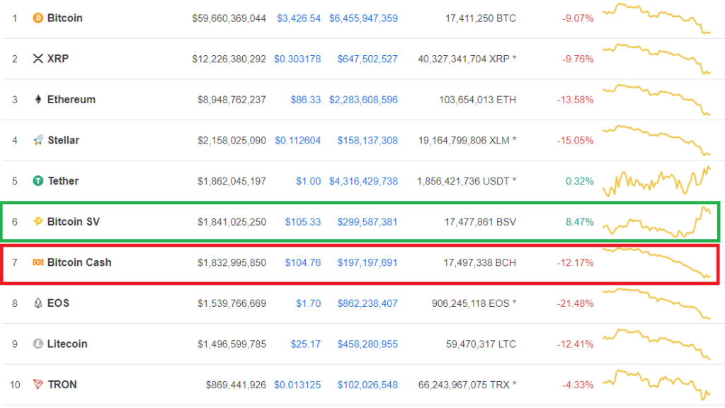Select the -12.17% Bitcoin Cash change
This screenshot has width=725, height=408.
click(x=575, y=262)
